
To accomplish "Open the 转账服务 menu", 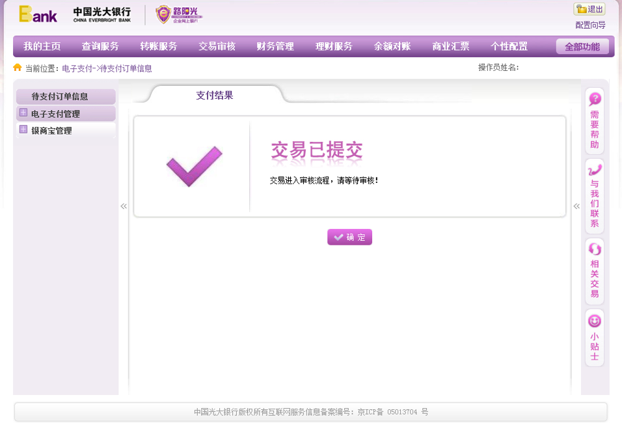I will coord(158,46).
